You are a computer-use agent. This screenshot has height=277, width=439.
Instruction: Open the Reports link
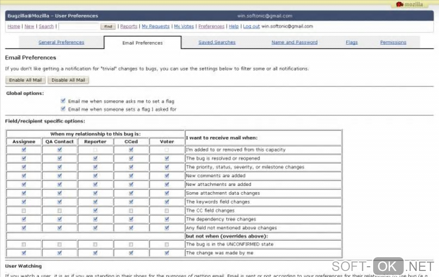tap(129, 26)
